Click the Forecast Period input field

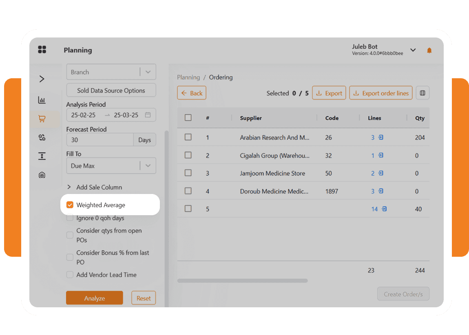tap(100, 140)
